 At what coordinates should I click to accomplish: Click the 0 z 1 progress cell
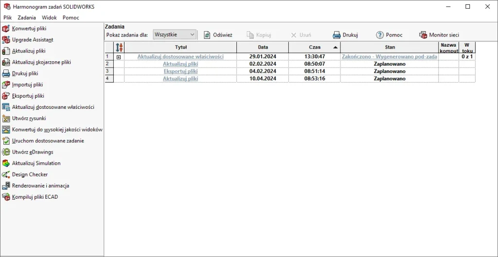click(467, 56)
